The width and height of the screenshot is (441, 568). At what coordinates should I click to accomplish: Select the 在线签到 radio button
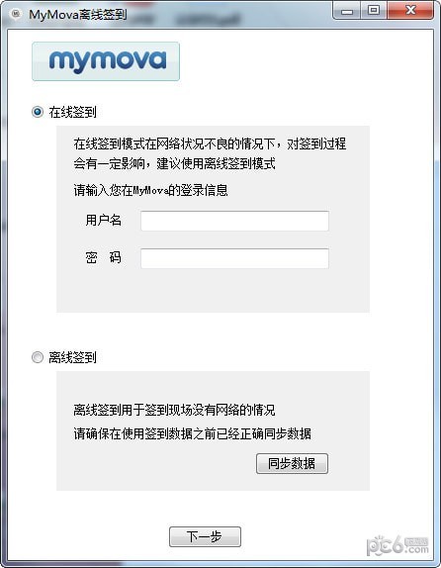38,112
